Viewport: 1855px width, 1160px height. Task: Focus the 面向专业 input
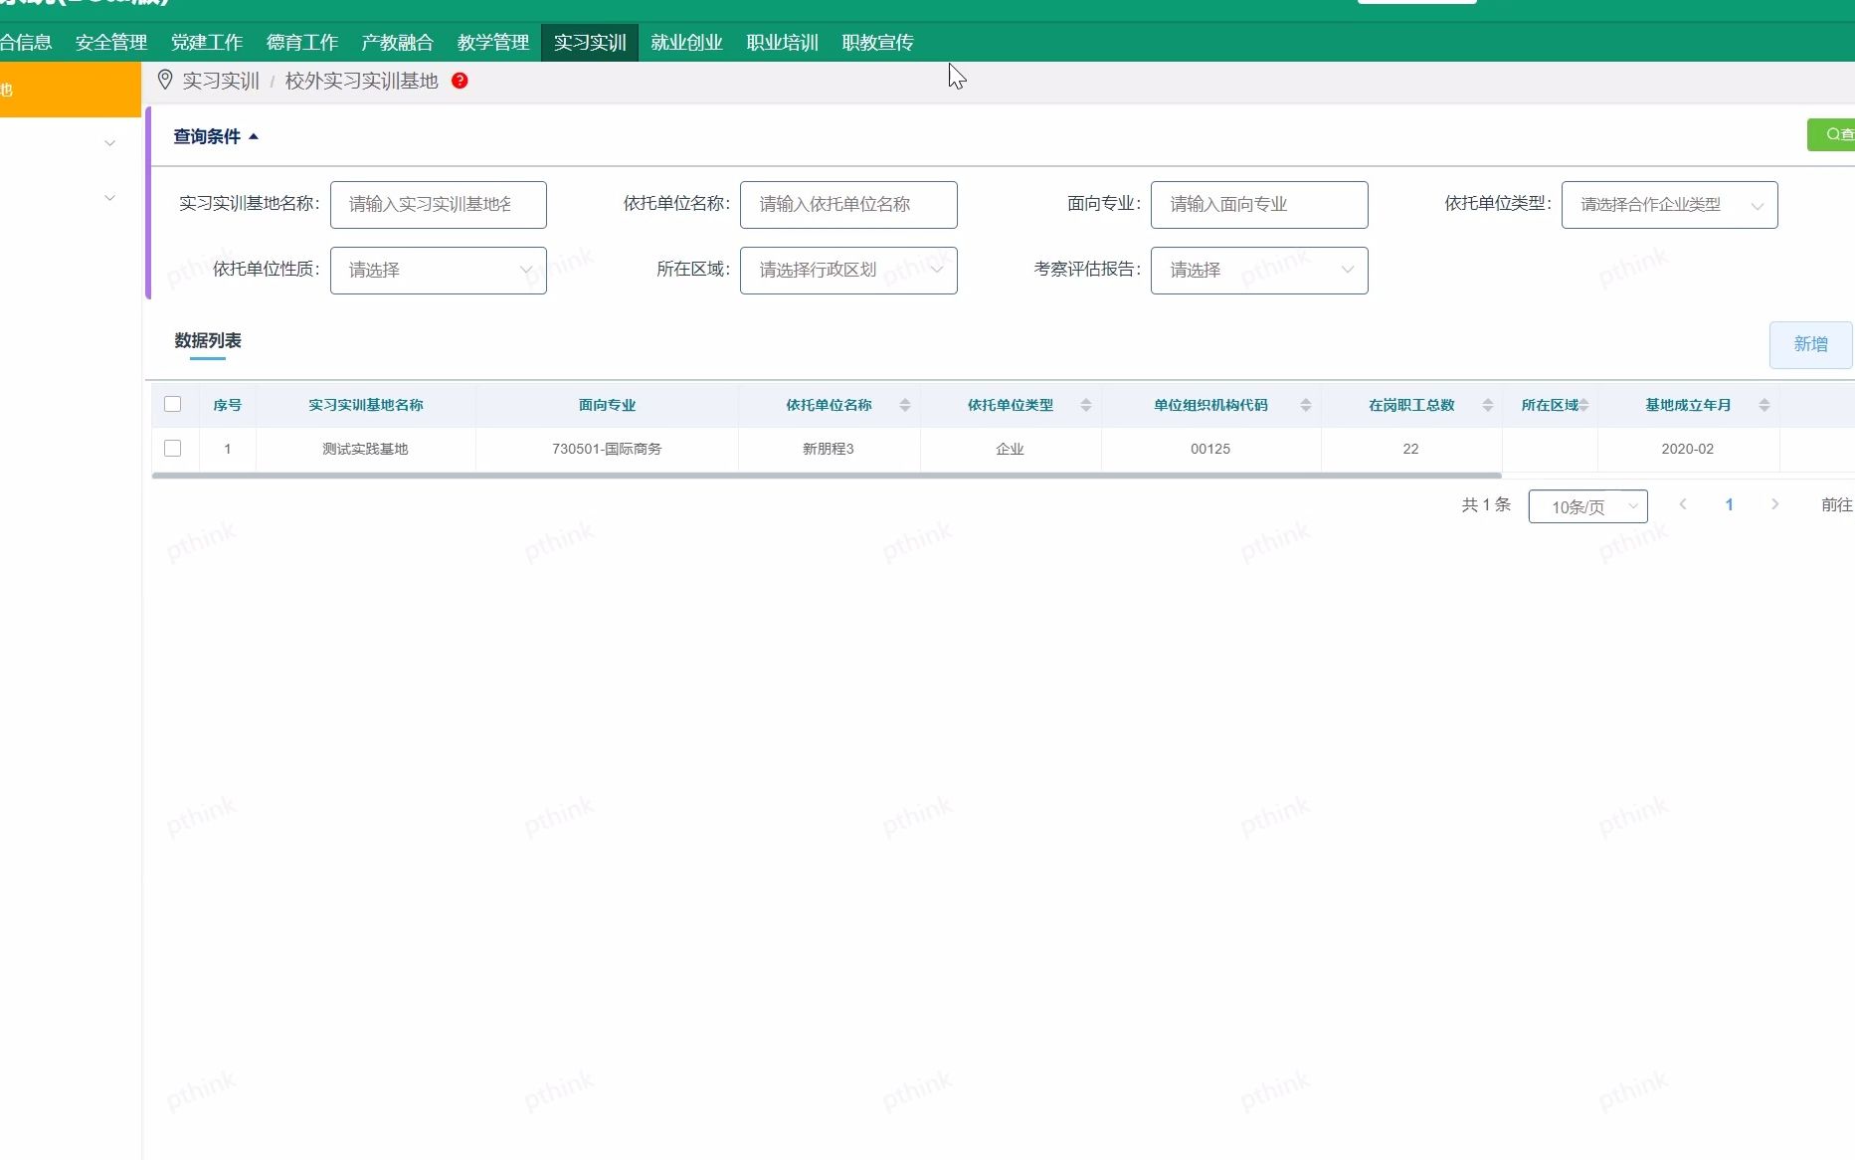coord(1259,205)
